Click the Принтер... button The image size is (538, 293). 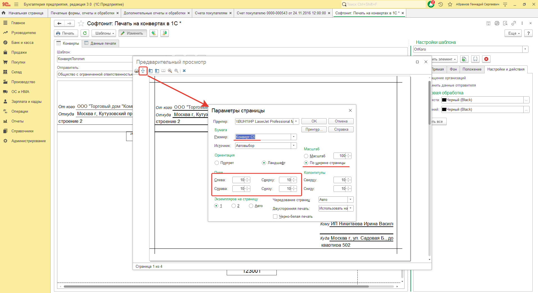(x=314, y=130)
